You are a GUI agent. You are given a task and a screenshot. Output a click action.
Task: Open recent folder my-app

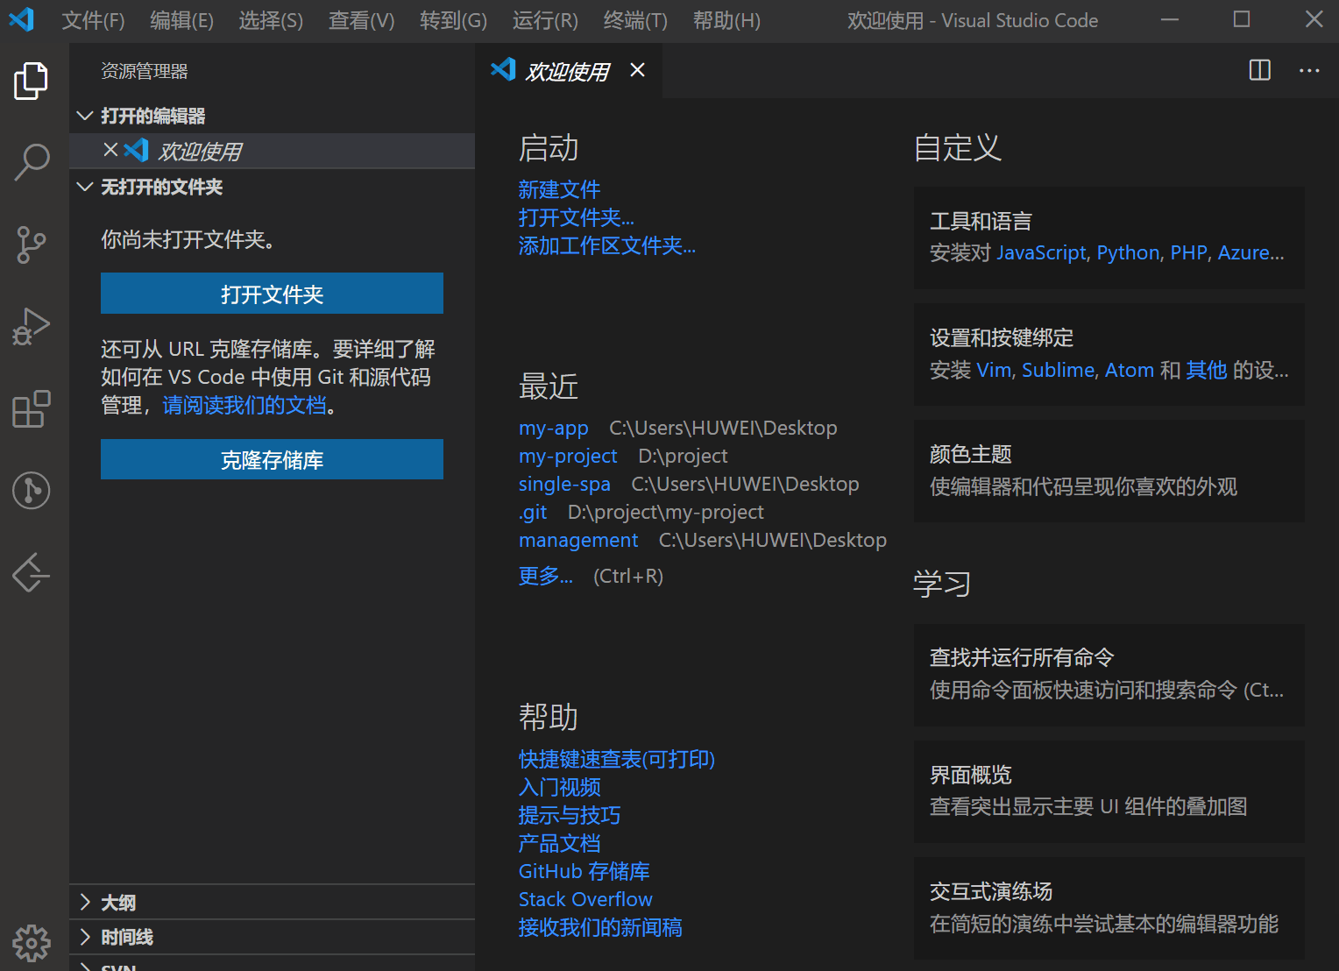(553, 428)
